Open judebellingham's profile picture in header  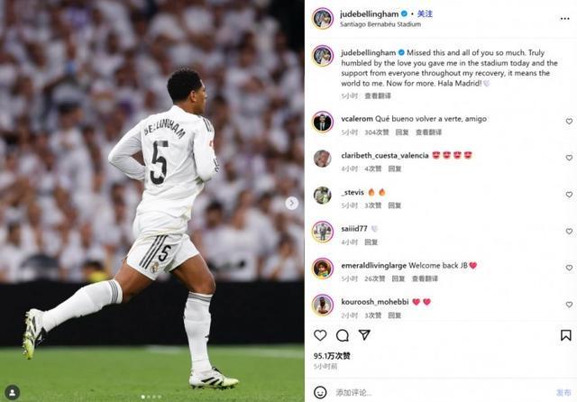(323, 18)
